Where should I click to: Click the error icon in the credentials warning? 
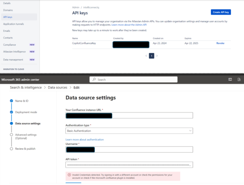pyautogui.click(x=69, y=175)
